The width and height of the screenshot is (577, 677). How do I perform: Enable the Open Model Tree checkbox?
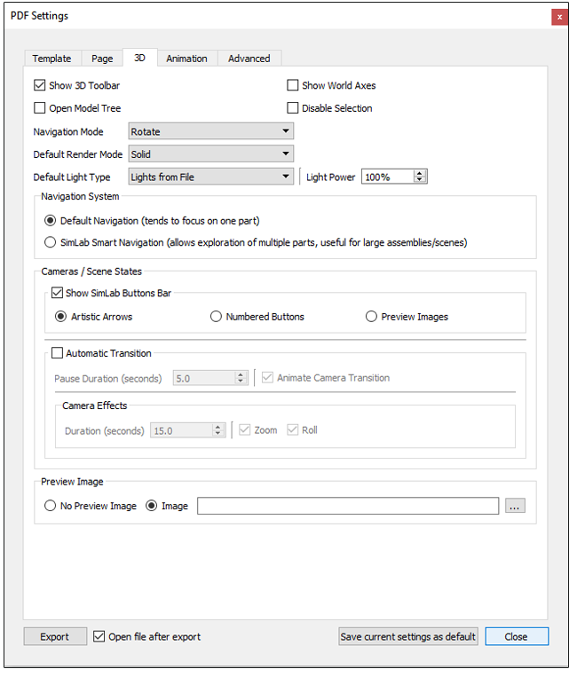(40, 108)
